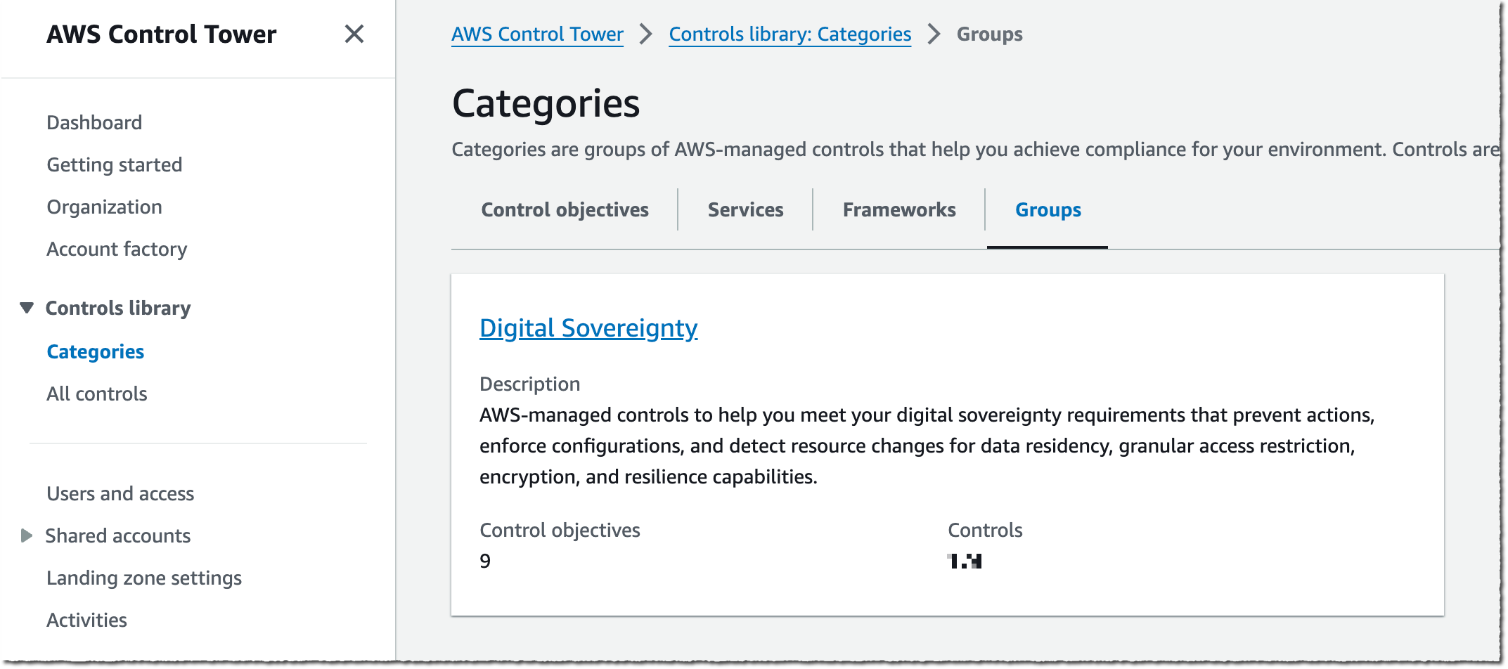Go to Getting started
1508x669 pixels.
click(x=115, y=164)
